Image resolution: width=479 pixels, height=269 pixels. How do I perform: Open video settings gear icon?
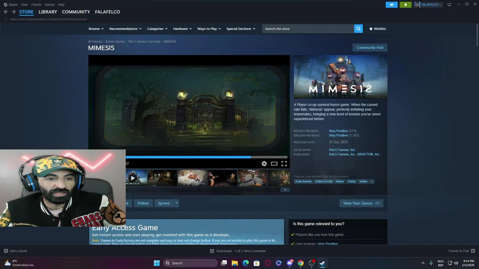point(264,164)
